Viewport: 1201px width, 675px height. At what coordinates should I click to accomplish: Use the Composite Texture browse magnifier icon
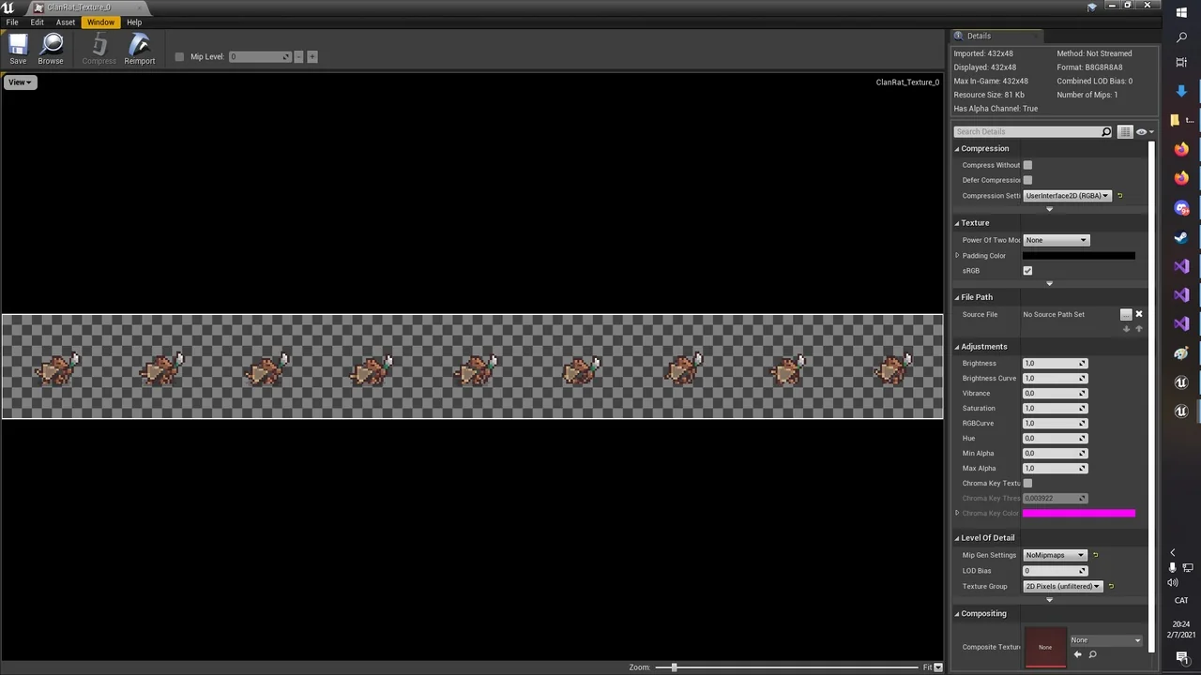1092,654
